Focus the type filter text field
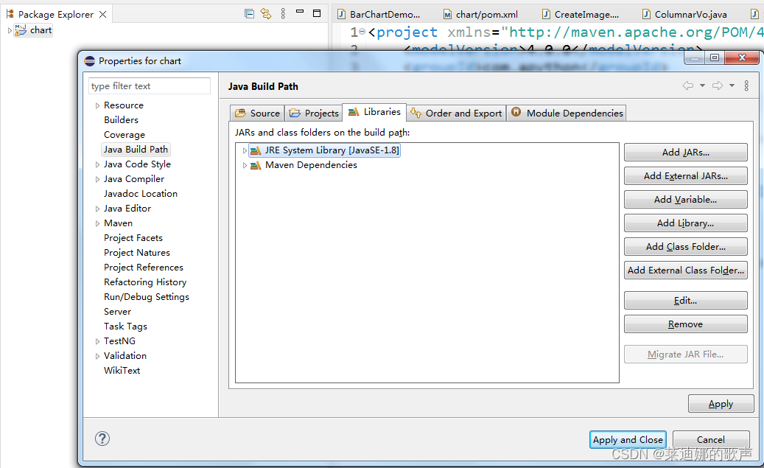 point(150,85)
